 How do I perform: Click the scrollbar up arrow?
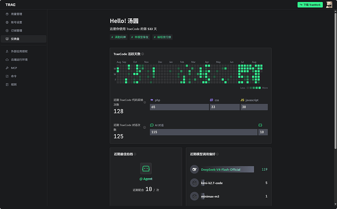pyautogui.click(x=335, y=11)
